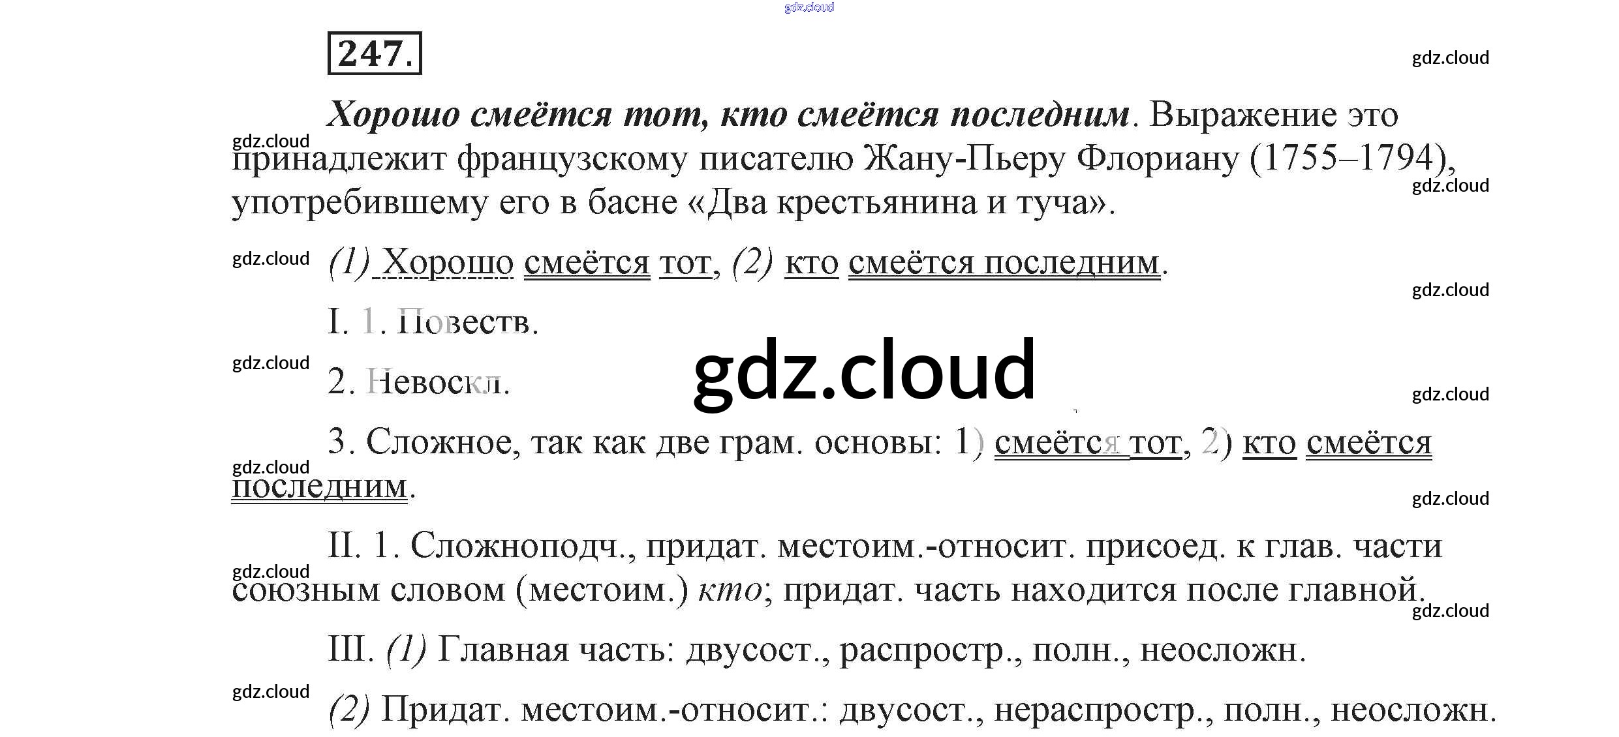Click the underlined 'последним' in the analysed sentence
Viewport: 1619px width, 737px height.
tap(1072, 263)
